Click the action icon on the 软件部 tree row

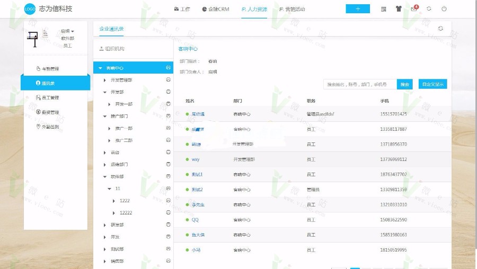click(x=168, y=176)
